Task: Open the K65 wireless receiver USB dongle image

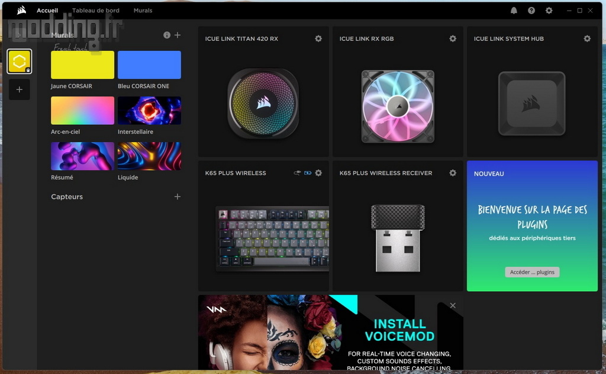Action: pos(398,238)
